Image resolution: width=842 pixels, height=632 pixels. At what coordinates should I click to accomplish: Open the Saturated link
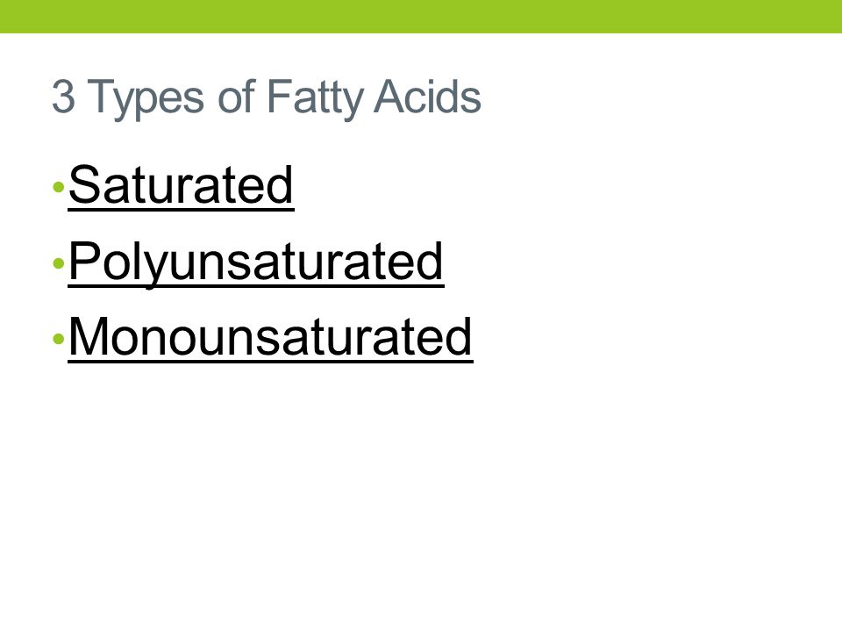181,185
